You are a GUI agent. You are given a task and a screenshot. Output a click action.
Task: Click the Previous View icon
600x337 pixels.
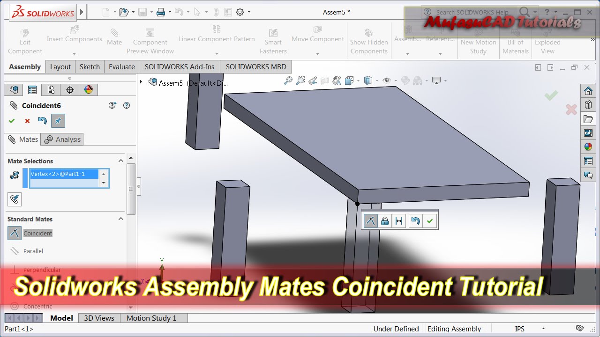click(x=313, y=81)
